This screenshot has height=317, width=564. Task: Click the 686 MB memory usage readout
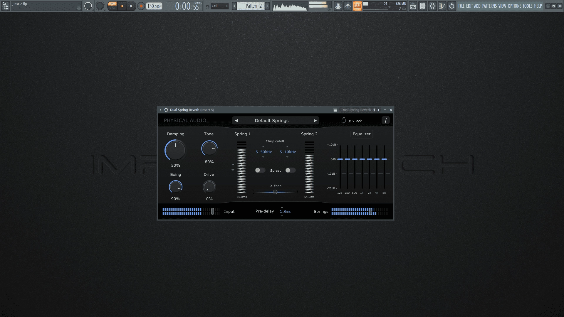(401, 4)
